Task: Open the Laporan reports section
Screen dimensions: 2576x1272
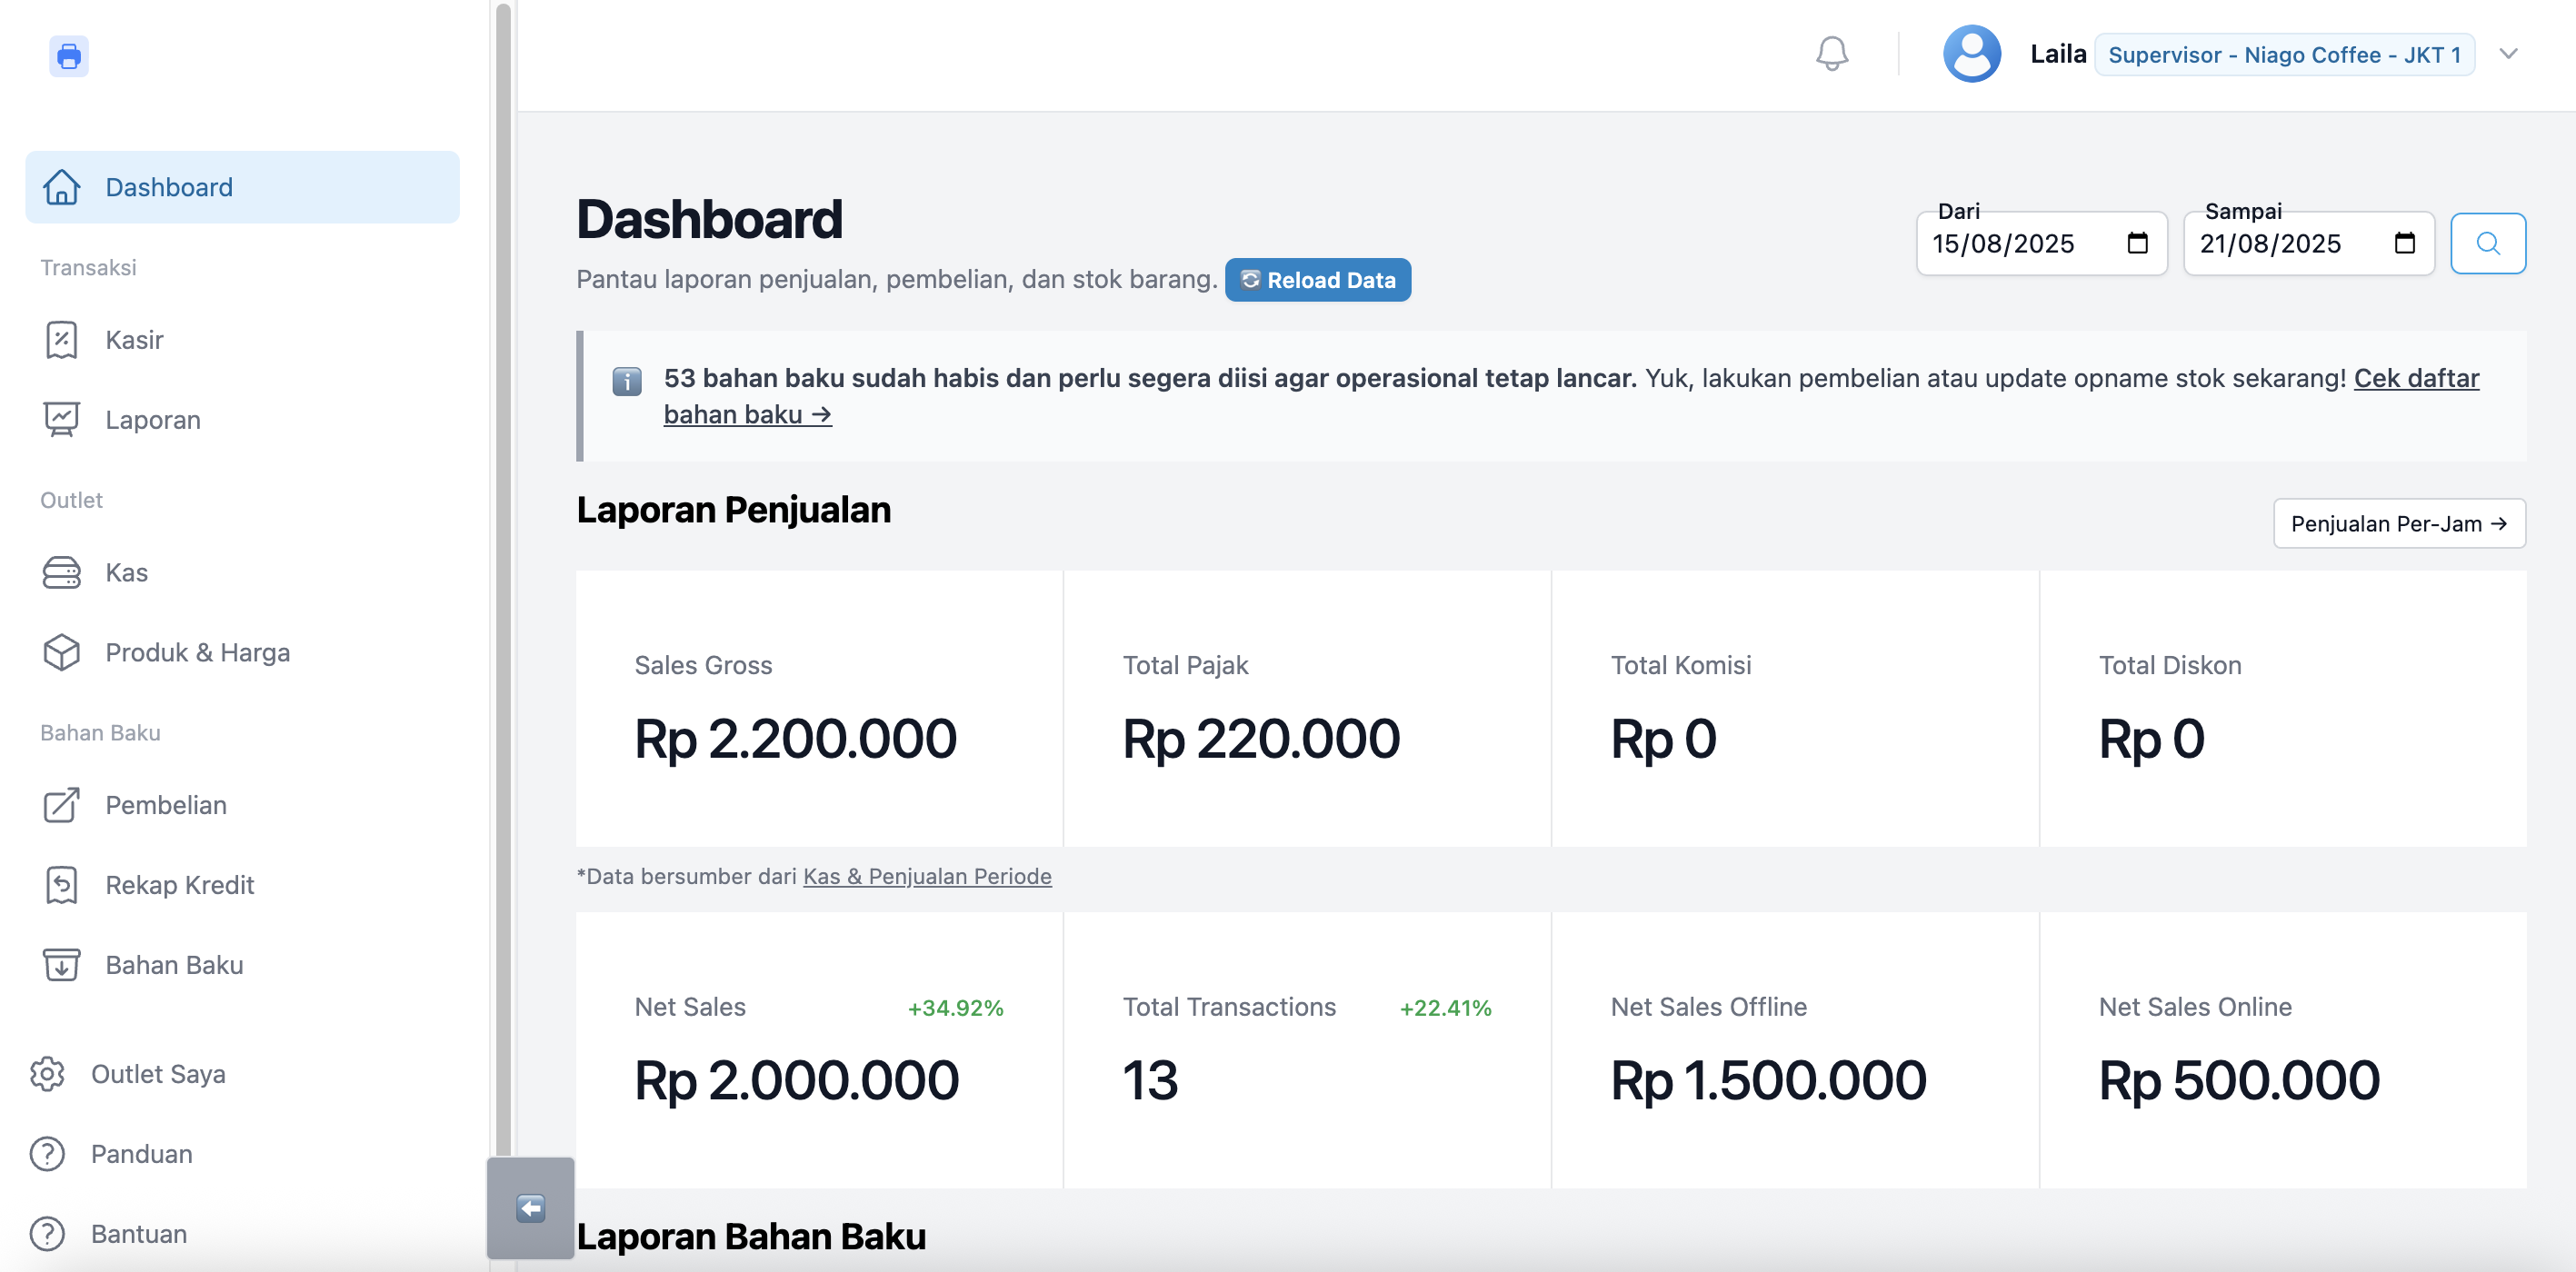Action: [x=152, y=420]
